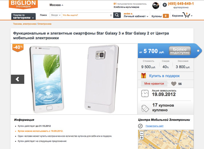Show previous photo with left arrow
The width and height of the screenshot is (204, 149).
tap(17, 79)
